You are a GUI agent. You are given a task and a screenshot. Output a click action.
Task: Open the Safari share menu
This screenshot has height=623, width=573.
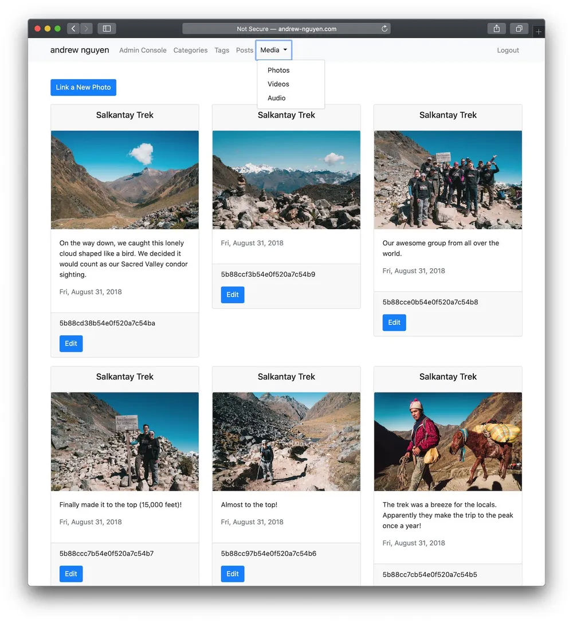pyautogui.click(x=496, y=29)
